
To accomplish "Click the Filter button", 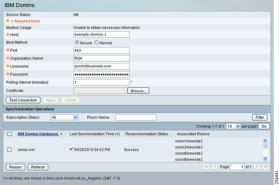I will coord(260,117).
